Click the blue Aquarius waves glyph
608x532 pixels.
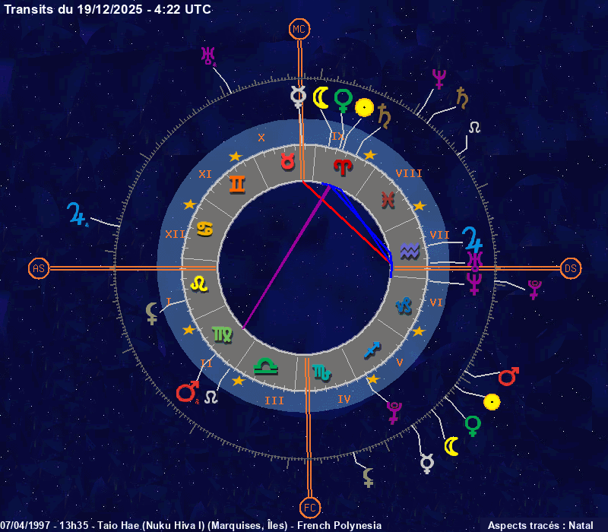[410, 249]
